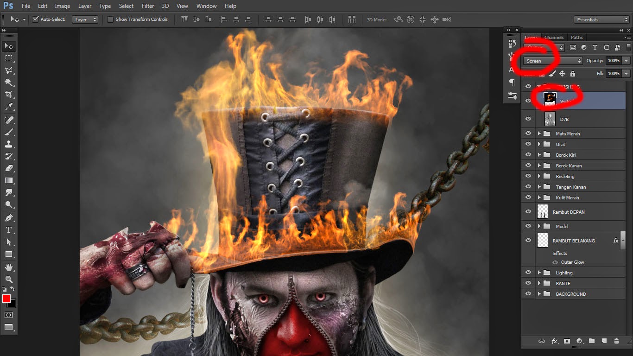The width and height of the screenshot is (633, 356).
Task: Switch to the Paths tab
Action: [577, 38]
